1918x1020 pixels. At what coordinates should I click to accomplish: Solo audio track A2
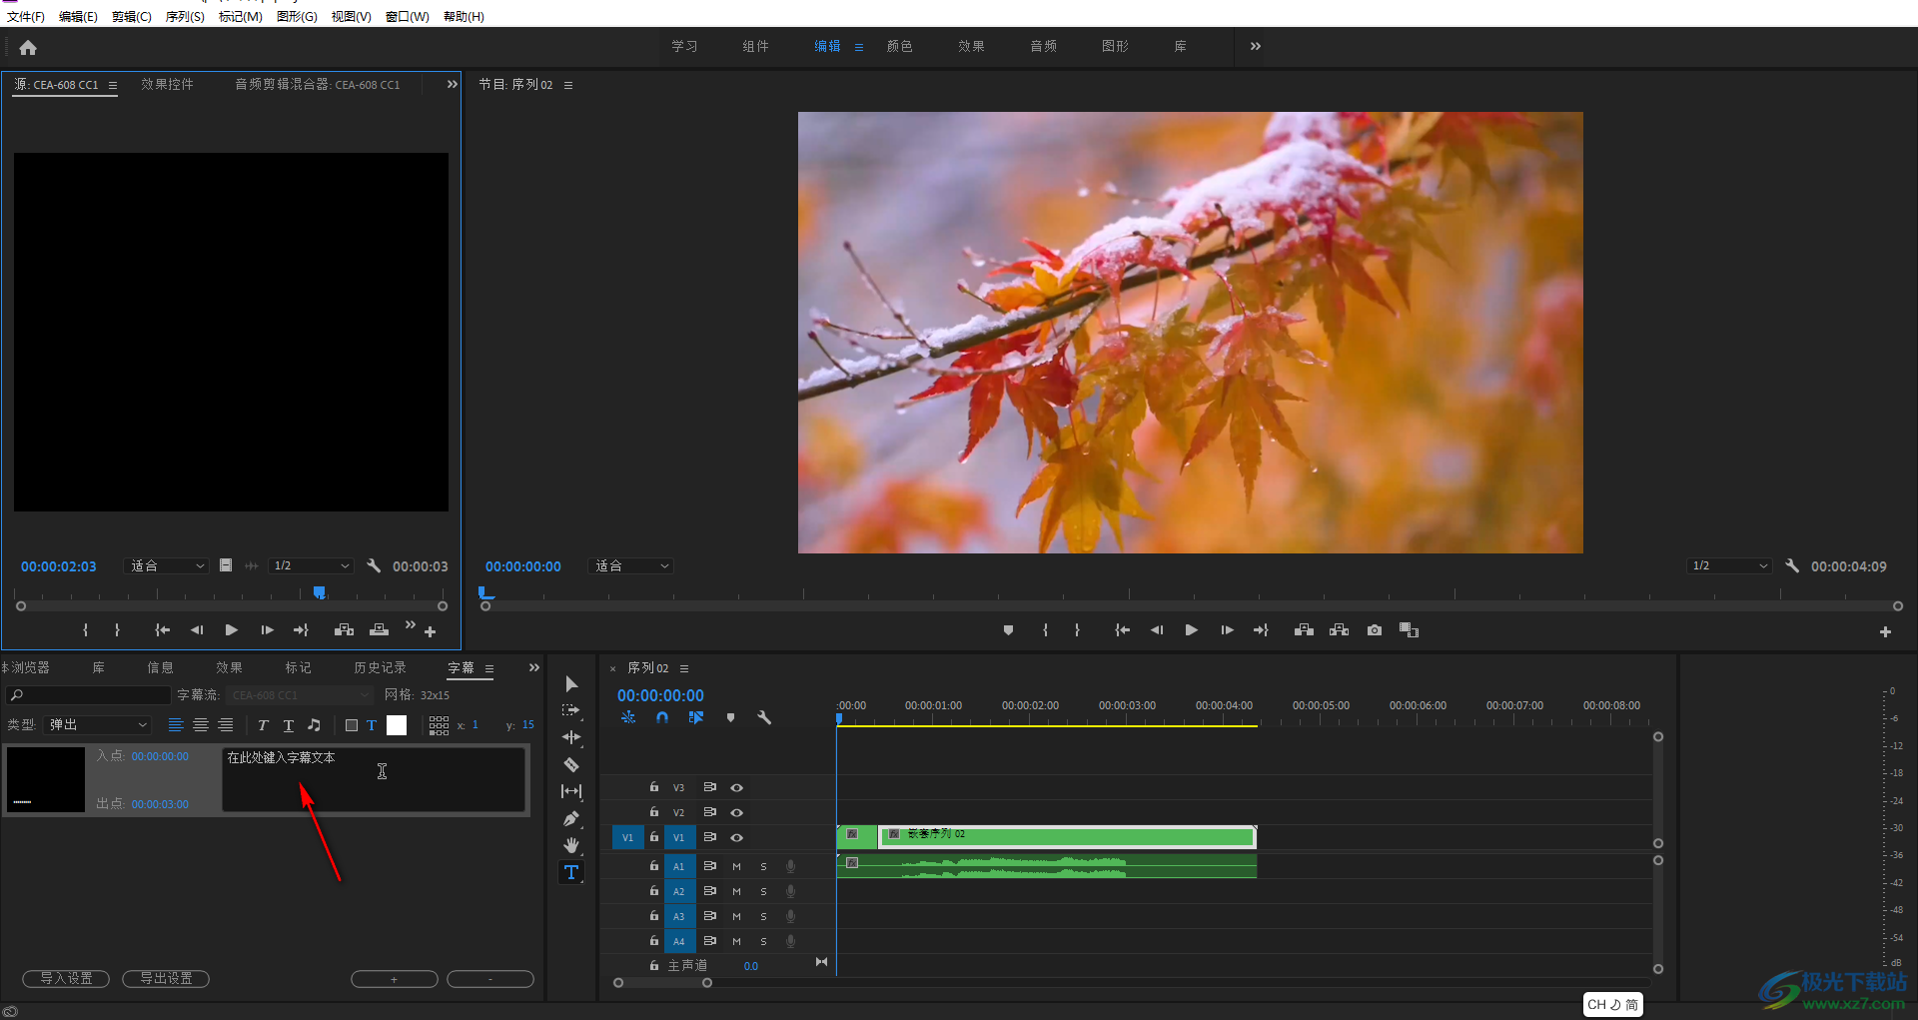763,891
